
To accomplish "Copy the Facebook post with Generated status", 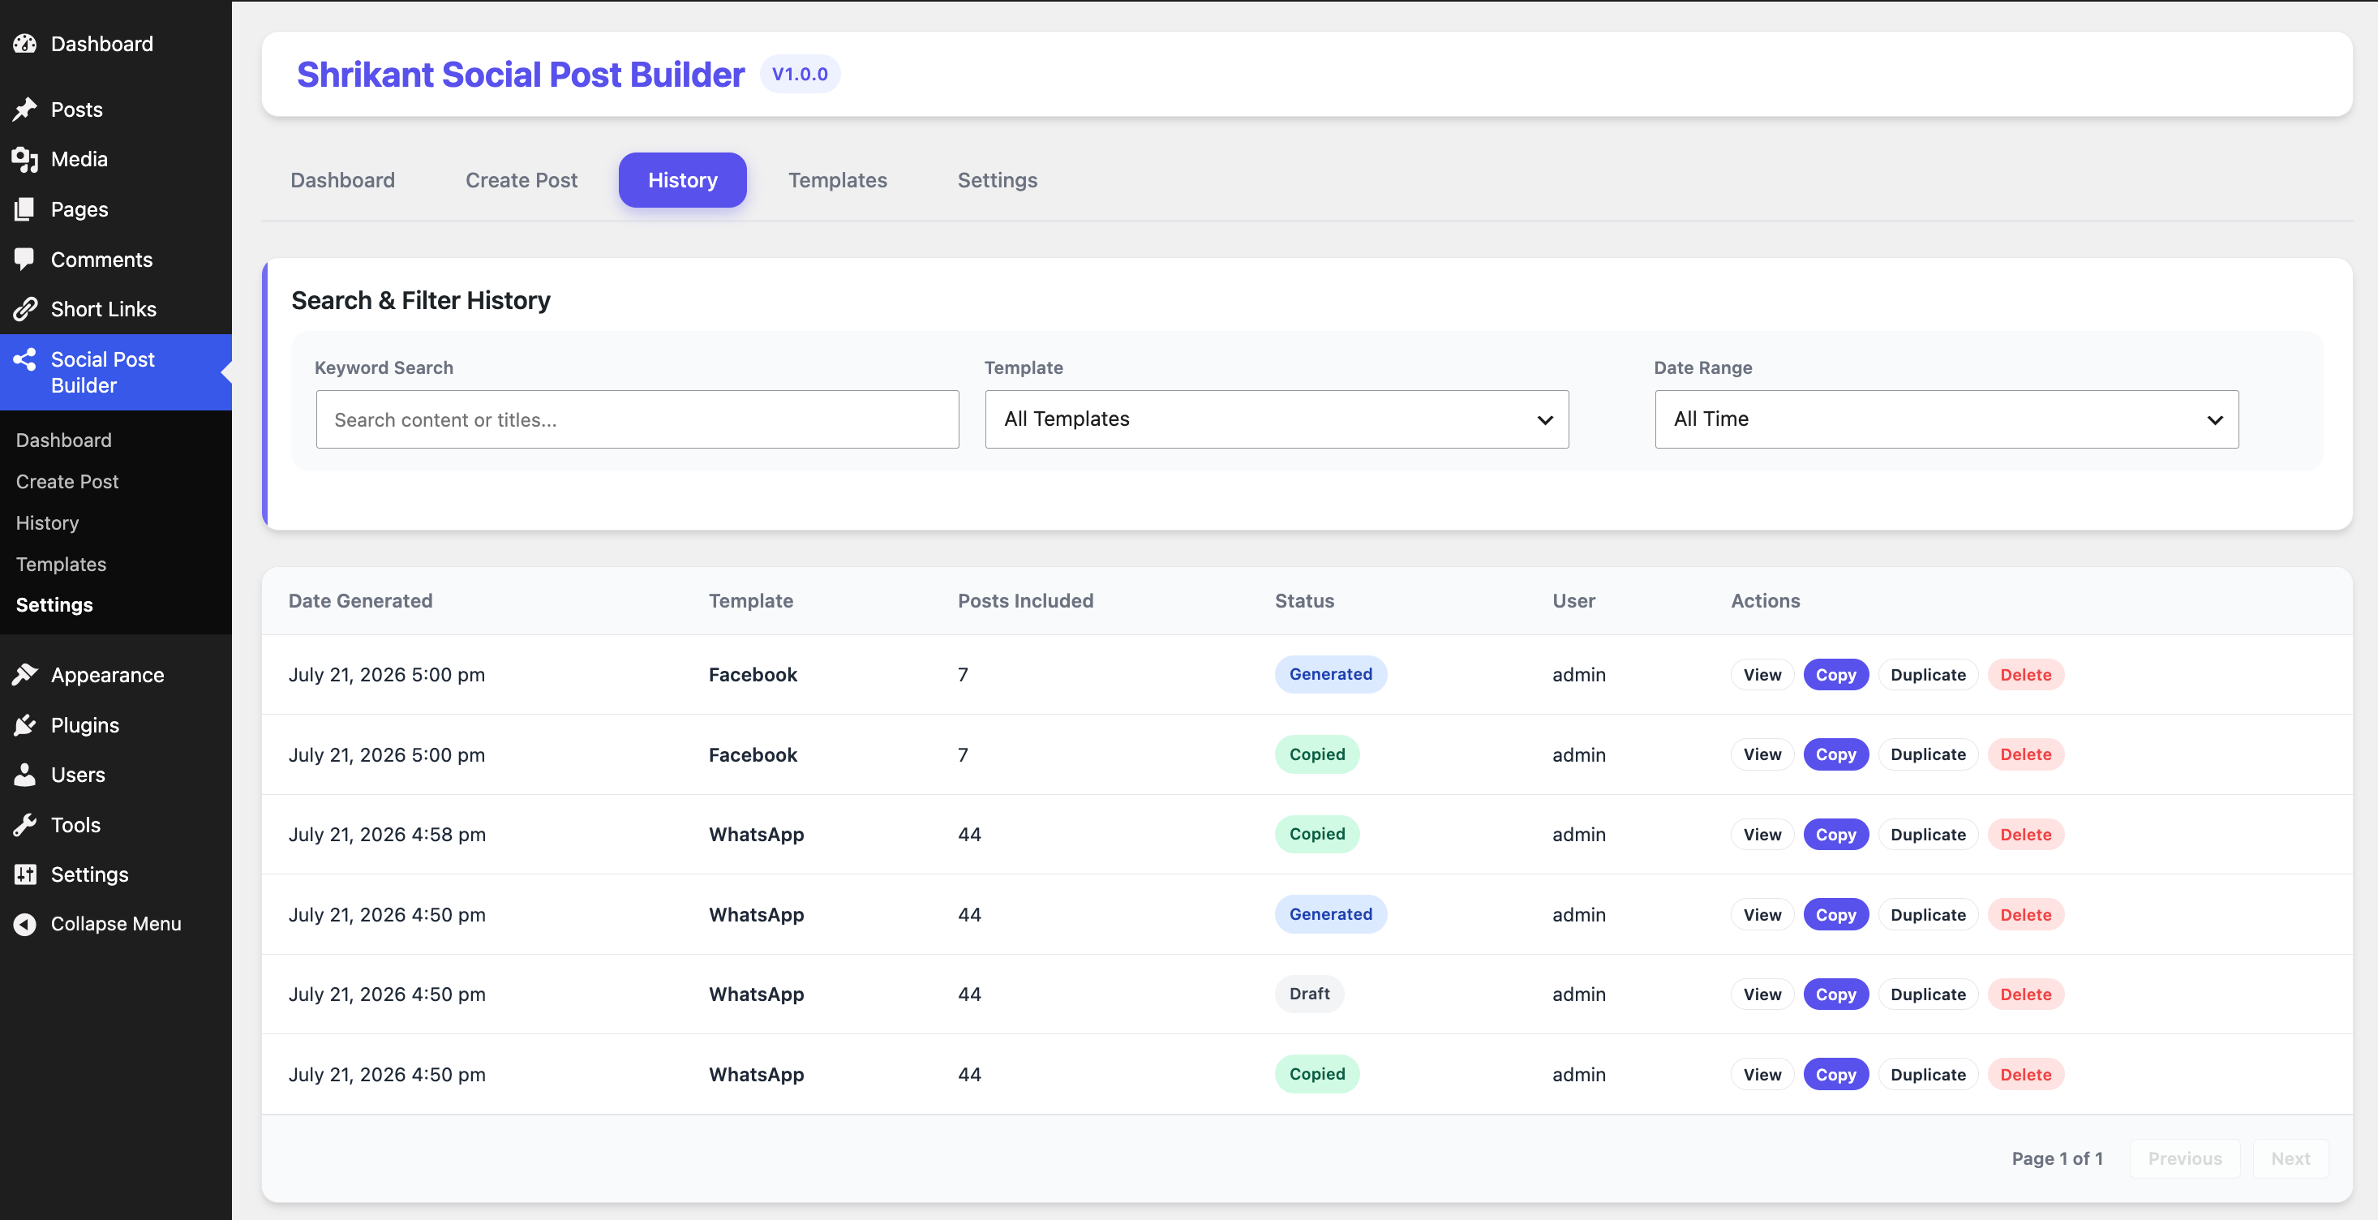I will pyautogui.click(x=1835, y=674).
